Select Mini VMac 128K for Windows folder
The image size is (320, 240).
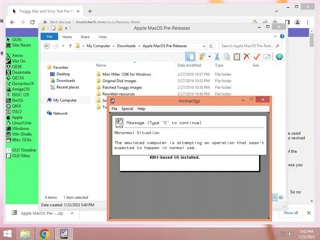pos(127,74)
